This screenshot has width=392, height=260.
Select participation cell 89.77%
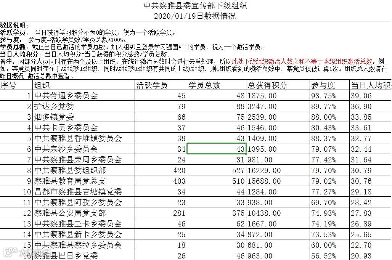(x=329, y=106)
